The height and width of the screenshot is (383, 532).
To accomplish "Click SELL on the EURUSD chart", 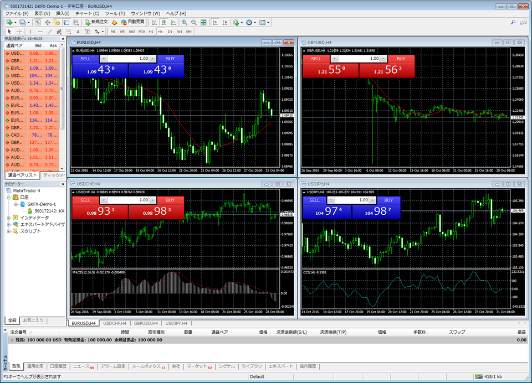I will coord(84,59).
